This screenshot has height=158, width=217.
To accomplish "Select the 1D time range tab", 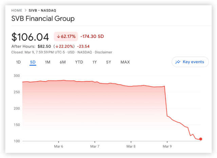I will pos(18,62).
